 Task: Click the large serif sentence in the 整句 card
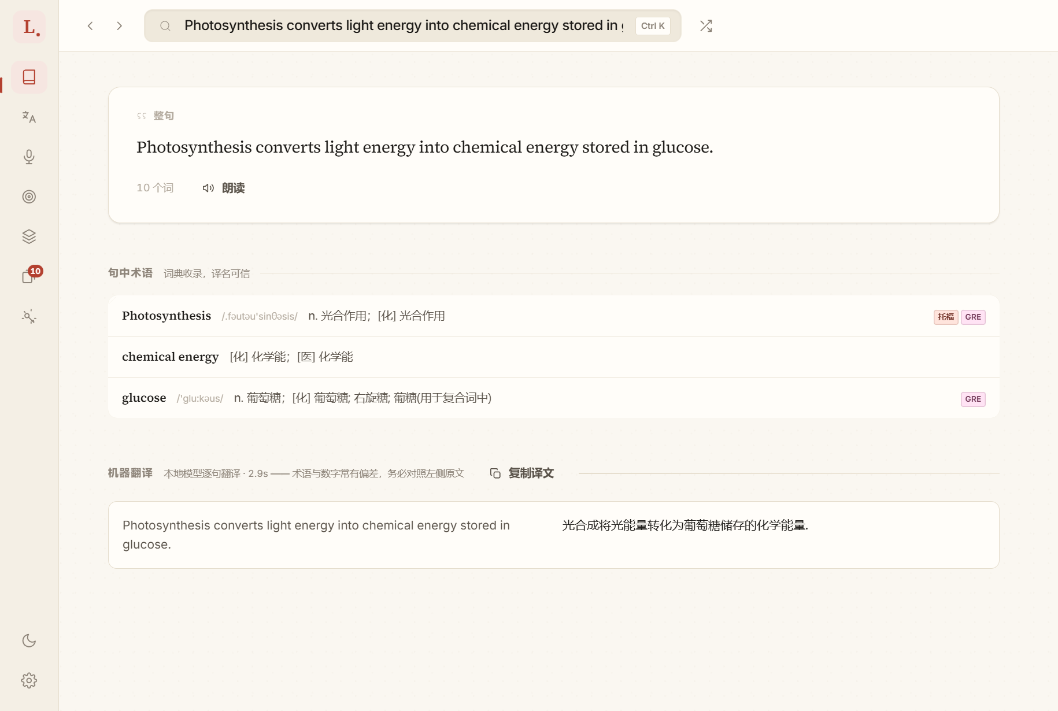pyautogui.click(x=425, y=147)
